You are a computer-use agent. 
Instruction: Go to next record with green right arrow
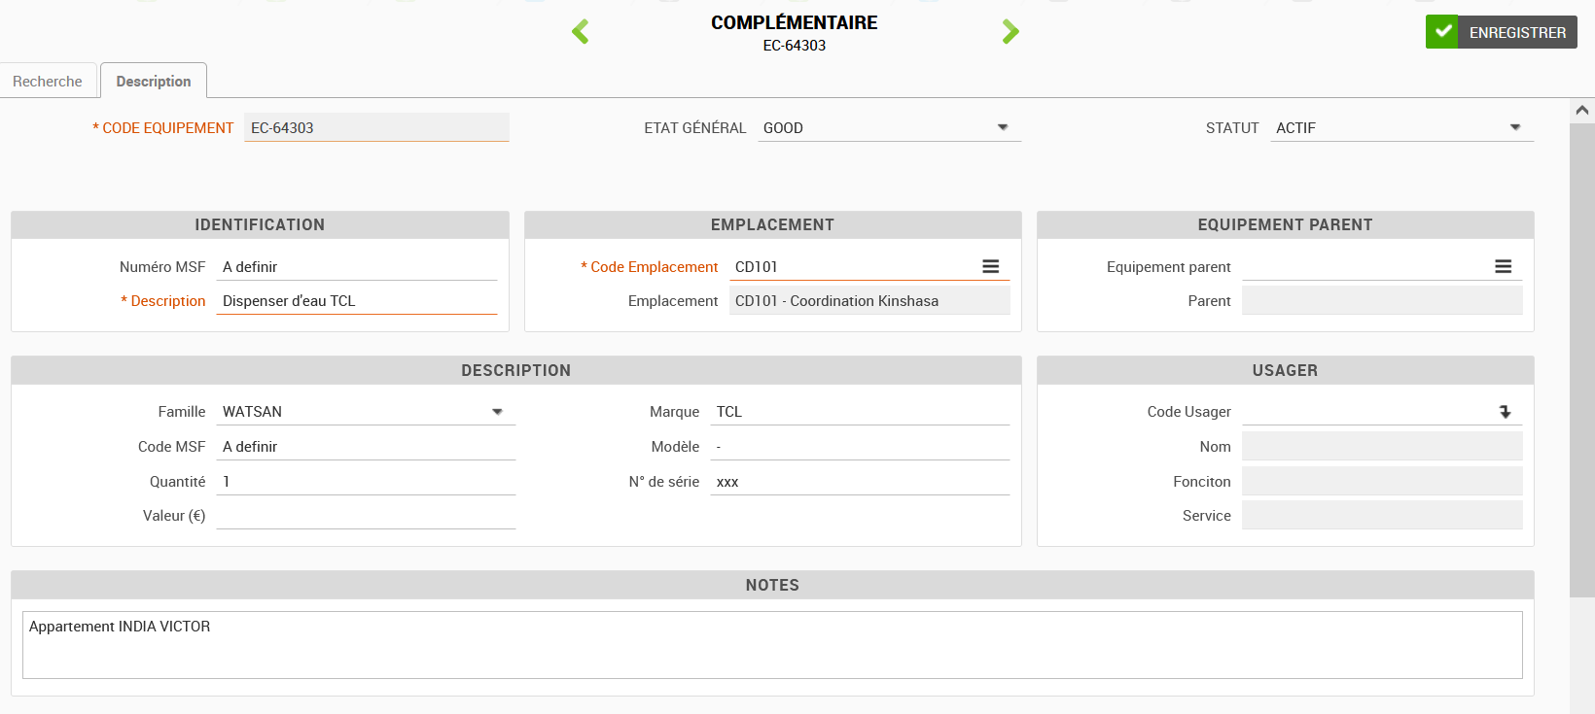coord(1010,32)
